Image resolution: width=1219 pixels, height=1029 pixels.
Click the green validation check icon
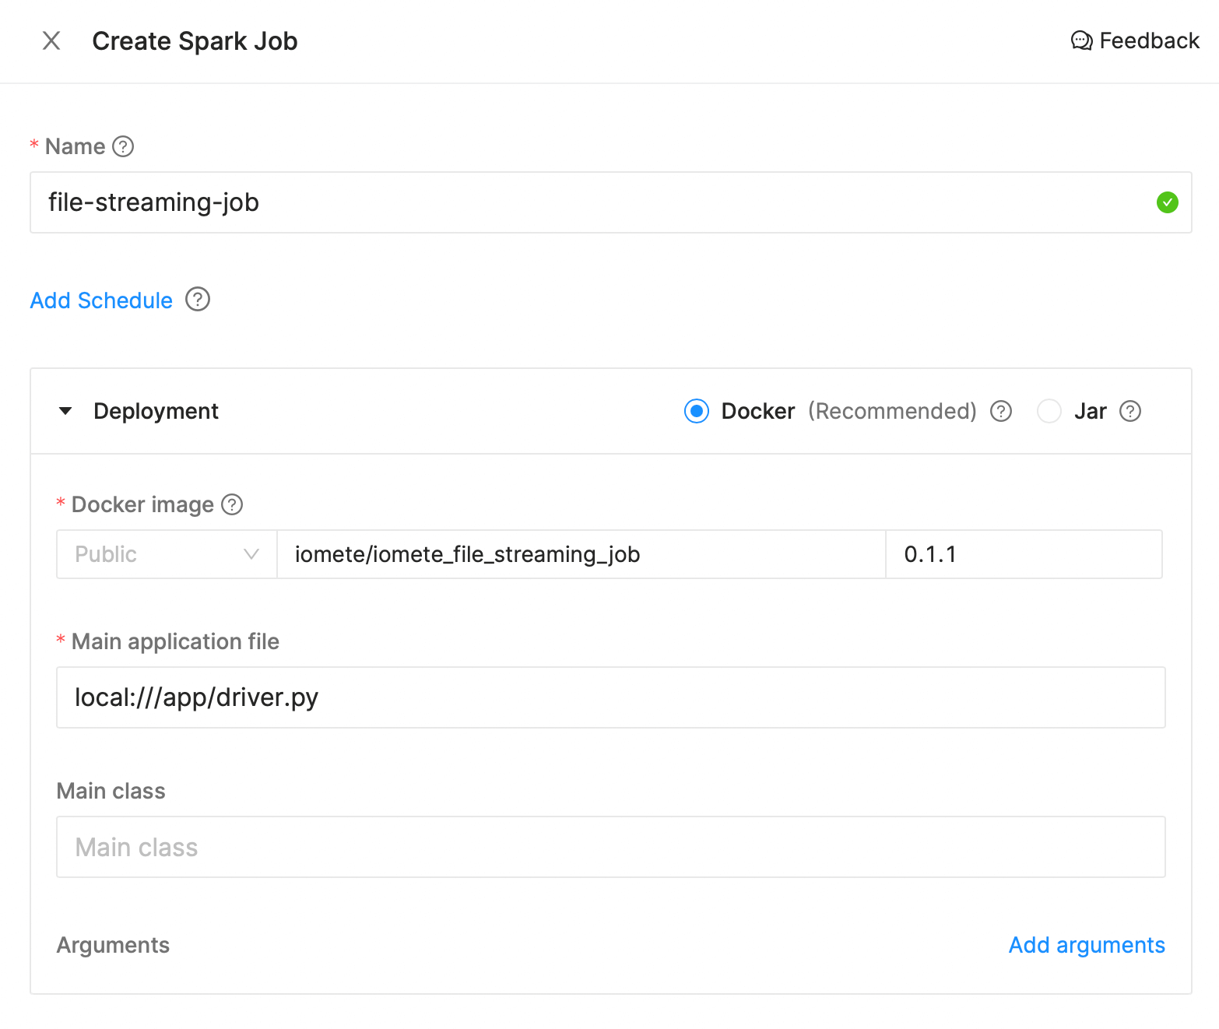click(1167, 202)
